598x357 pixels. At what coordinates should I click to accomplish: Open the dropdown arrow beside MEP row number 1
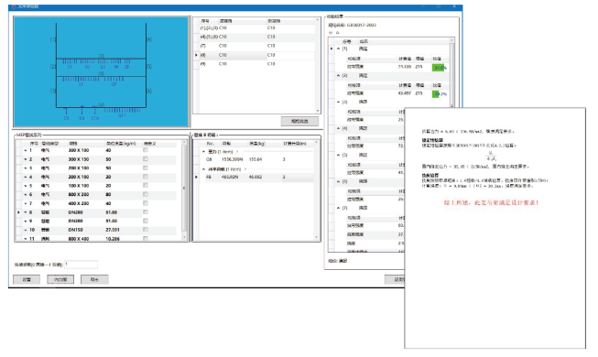pyautogui.click(x=26, y=151)
